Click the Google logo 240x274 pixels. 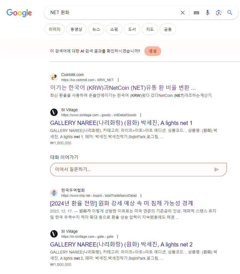19,13
